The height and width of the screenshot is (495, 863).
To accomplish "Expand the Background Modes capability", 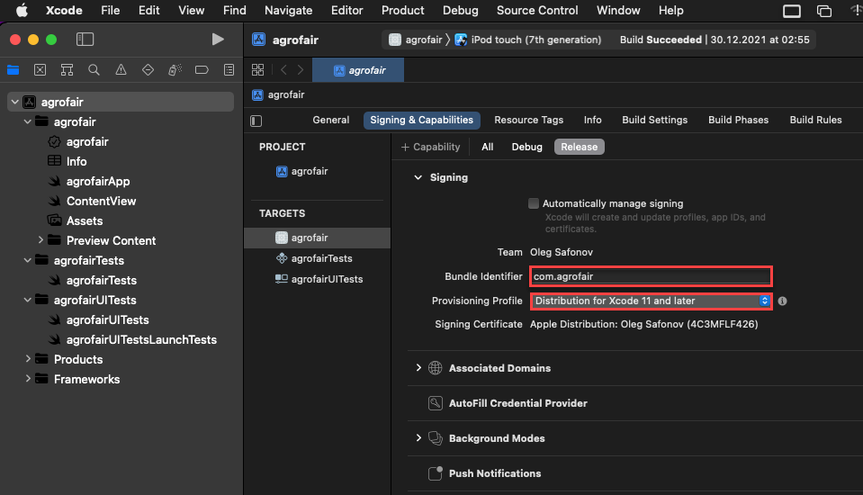I will pyautogui.click(x=418, y=437).
